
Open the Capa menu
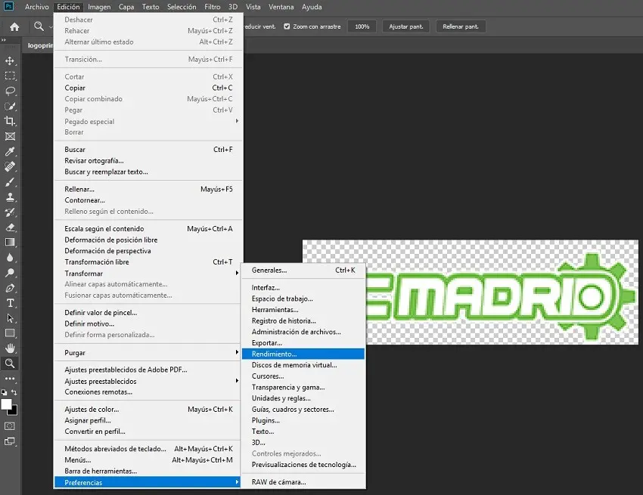126,7
